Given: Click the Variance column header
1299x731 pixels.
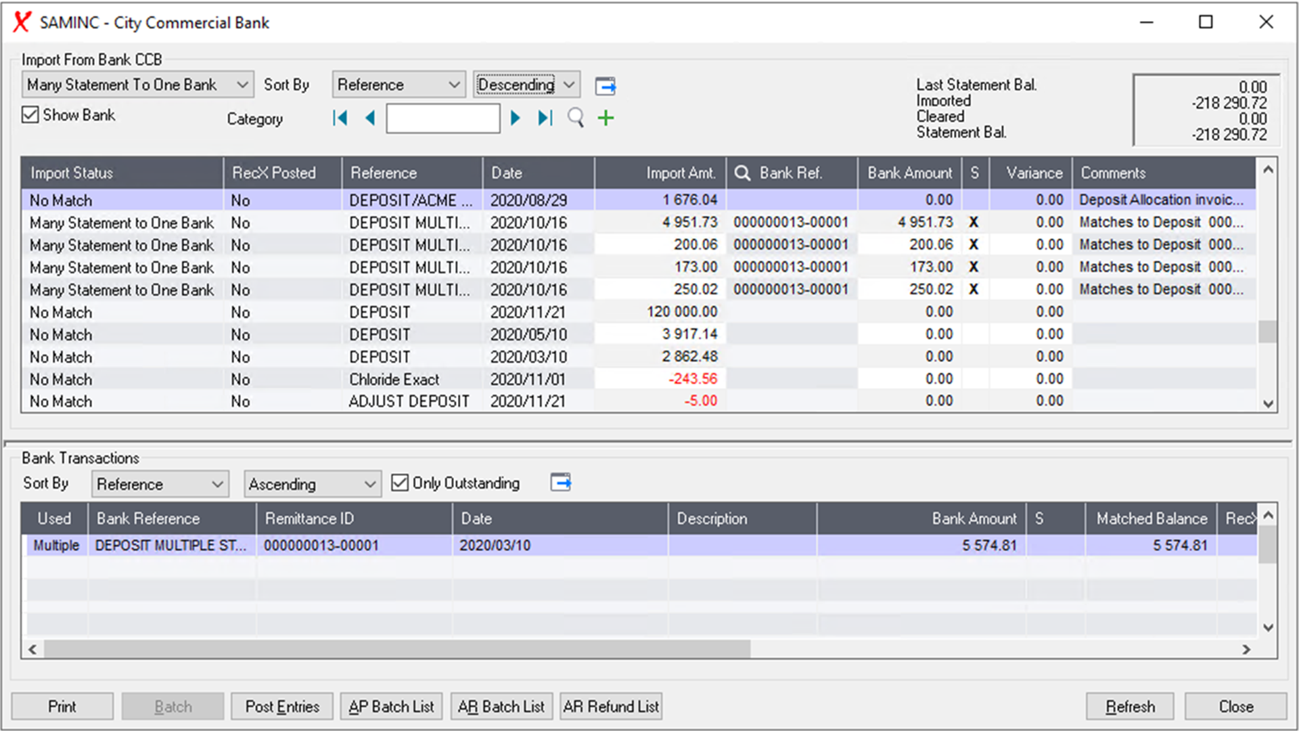Looking at the screenshot, I should (1031, 173).
